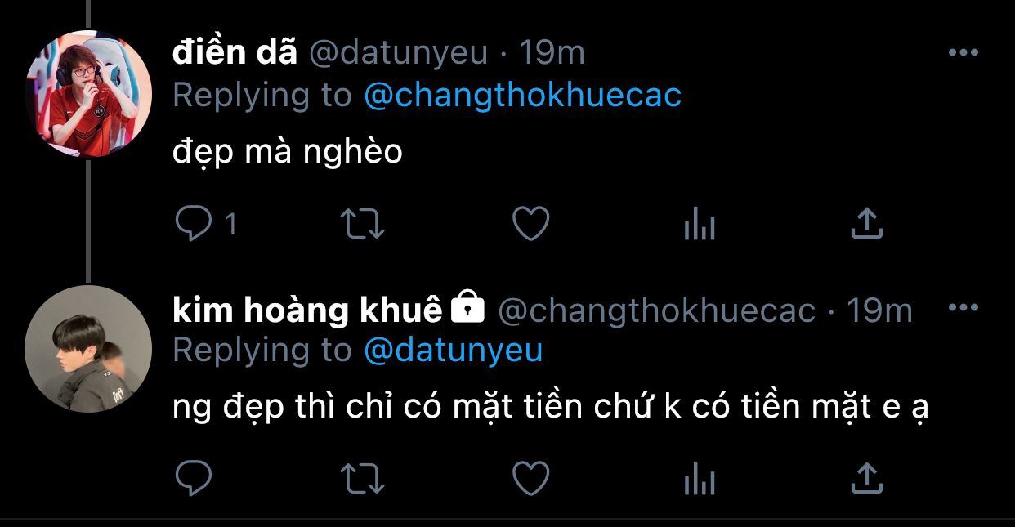1015x527 pixels.
Task: Retweet kim hoàng khuê's tweet
Action: tap(362, 478)
